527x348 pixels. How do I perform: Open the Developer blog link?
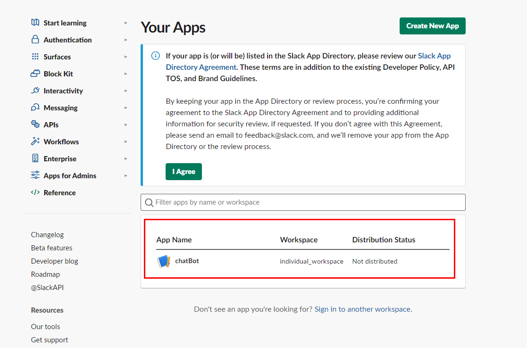tap(54, 261)
